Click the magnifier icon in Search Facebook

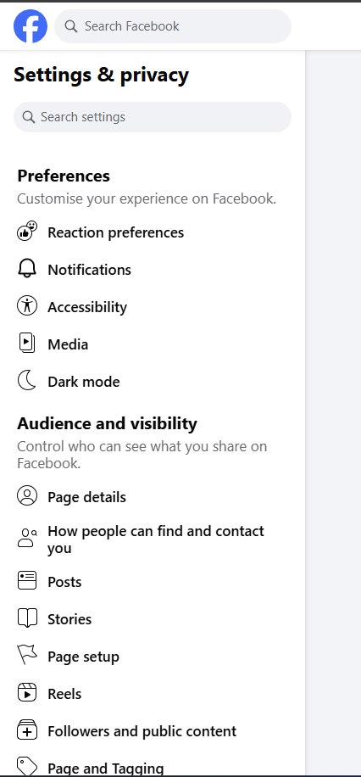[x=71, y=26]
